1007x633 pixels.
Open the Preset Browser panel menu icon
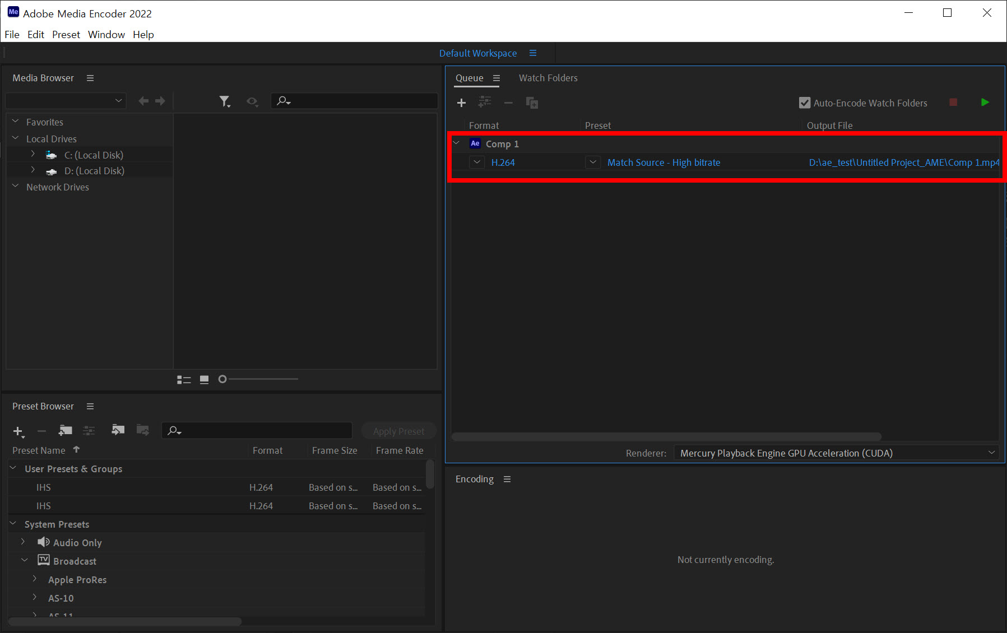click(x=90, y=406)
